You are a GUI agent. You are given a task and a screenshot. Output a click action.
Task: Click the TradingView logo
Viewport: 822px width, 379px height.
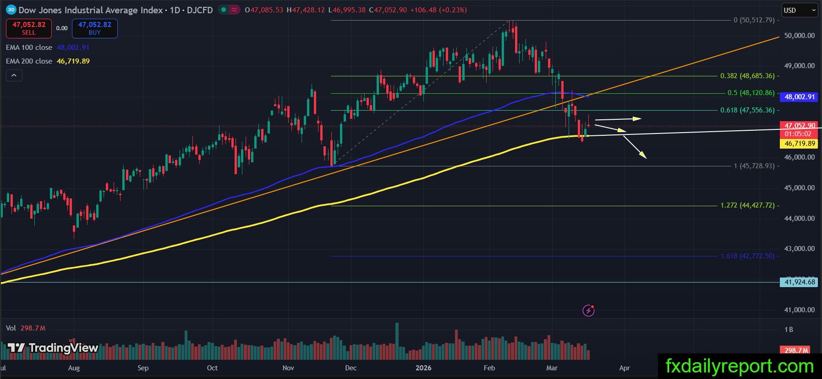[x=53, y=348]
